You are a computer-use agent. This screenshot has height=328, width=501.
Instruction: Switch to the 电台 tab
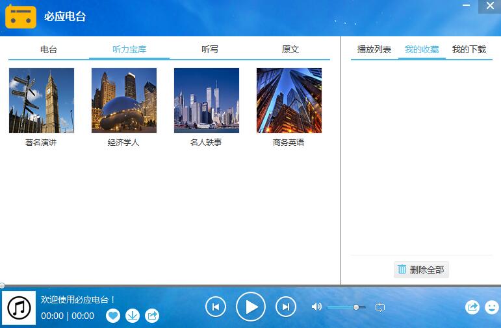pyautogui.click(x=49, y=49)
